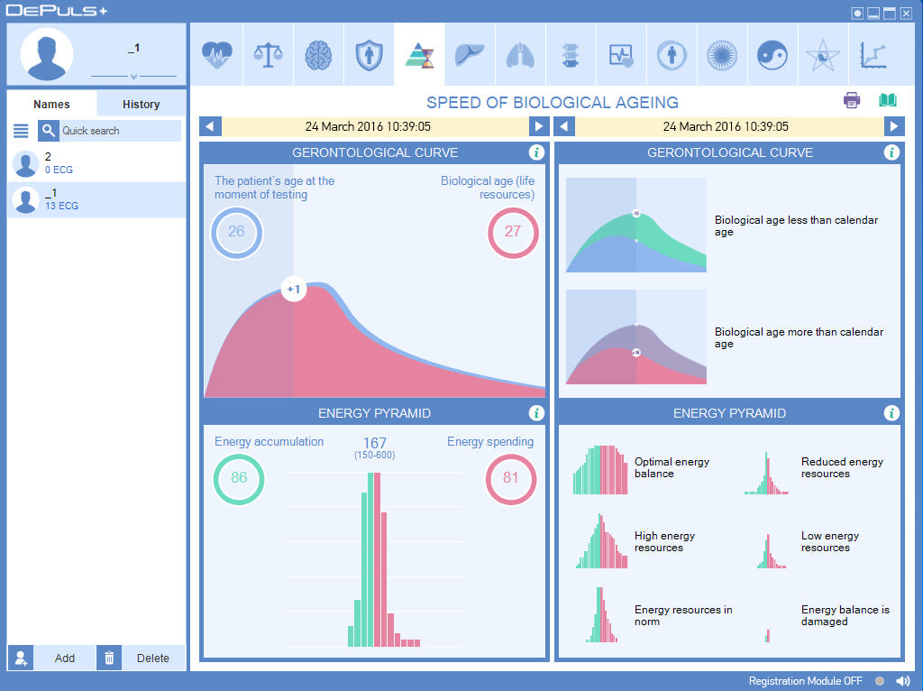Screen dimensions: 923x691
Task: Toggle the list view menu icon
Action: tap(21, 131)
